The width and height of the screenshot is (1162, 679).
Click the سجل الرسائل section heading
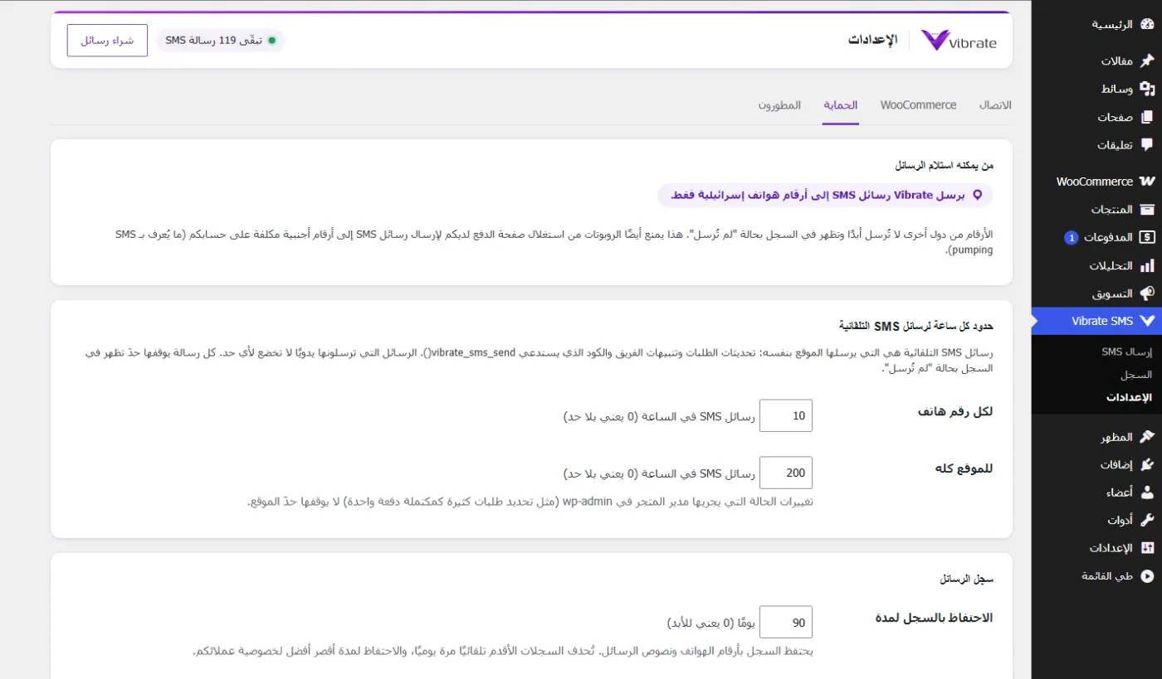(966, 579)
